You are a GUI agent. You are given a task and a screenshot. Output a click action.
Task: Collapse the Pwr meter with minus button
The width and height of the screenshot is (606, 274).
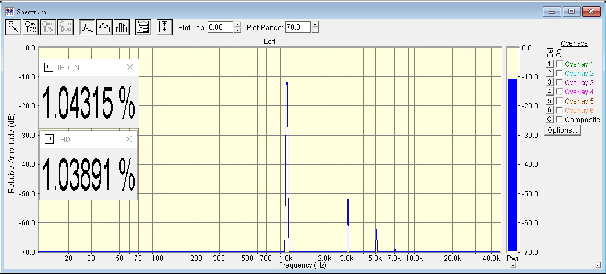point(513,265)
